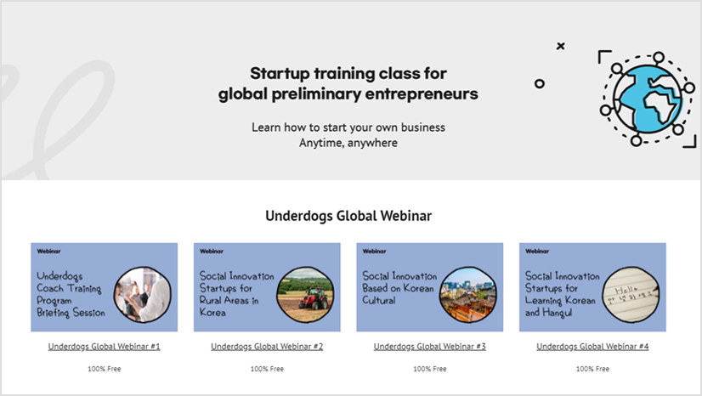Click the small x mark decoration

(x=560, y=46)
